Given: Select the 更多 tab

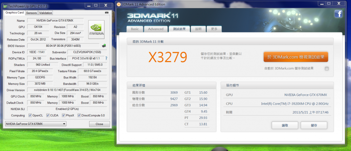Looking at the screenshot, I should coord(214,29).
